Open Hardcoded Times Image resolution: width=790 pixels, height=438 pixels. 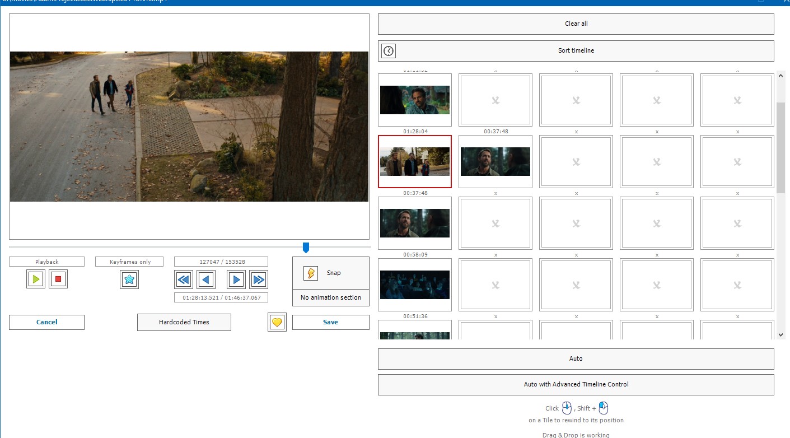pyautogui.click(x=184, y=322)
